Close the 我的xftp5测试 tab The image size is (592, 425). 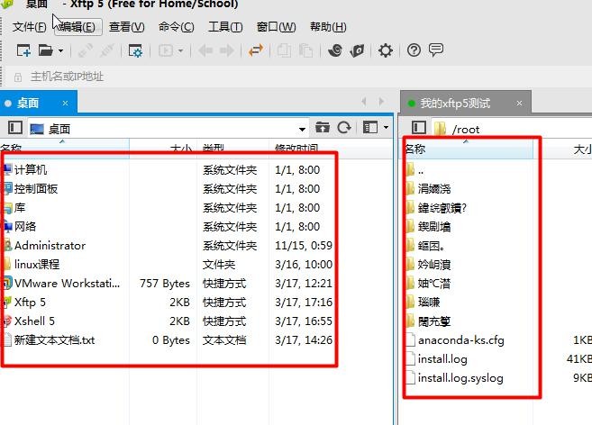pos(520,103)
